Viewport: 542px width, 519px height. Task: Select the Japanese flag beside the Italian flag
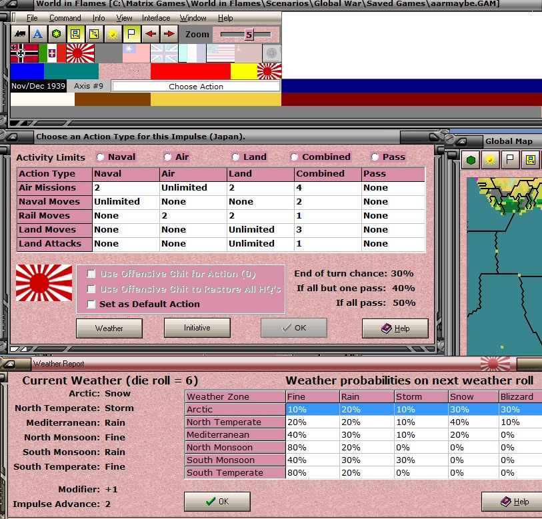(80, 53)
